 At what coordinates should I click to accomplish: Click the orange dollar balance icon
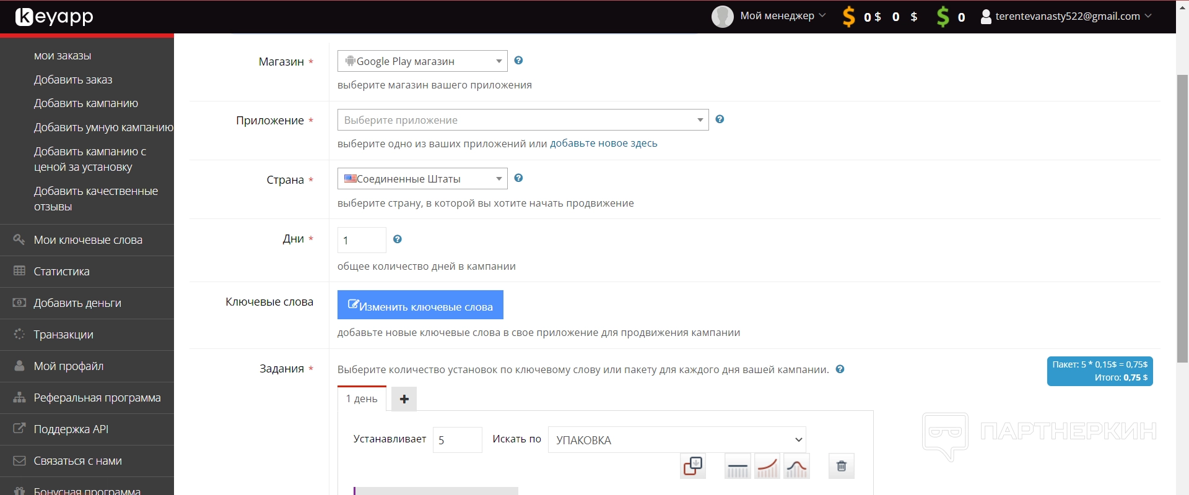(x=849, y=17)
